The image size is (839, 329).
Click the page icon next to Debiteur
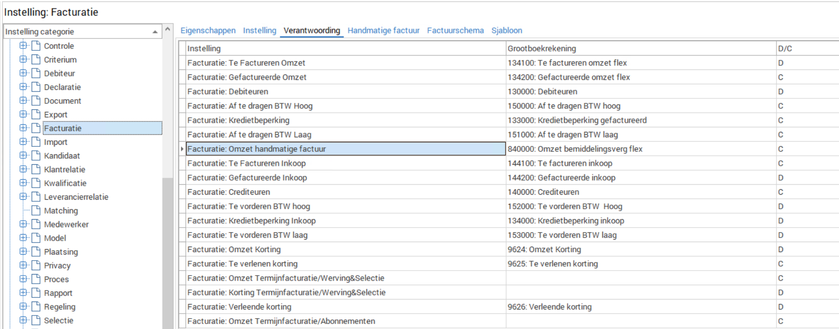coord(36,73)
